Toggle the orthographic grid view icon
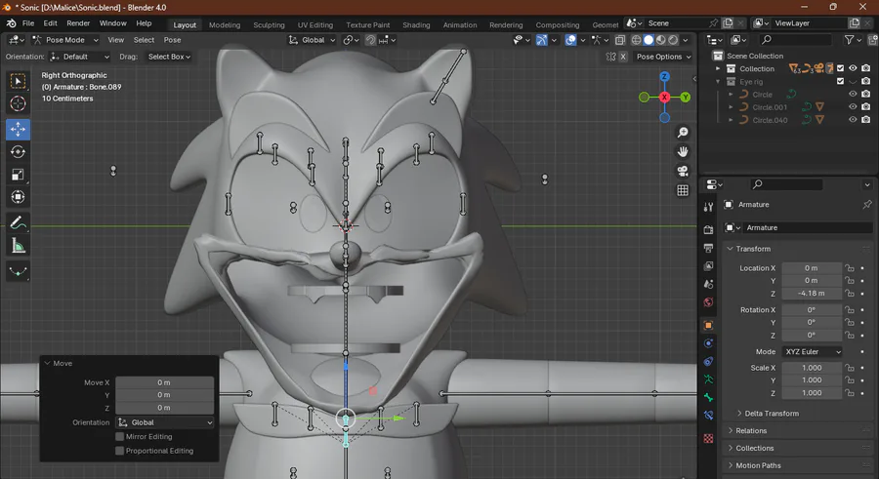 click(683, 191)
